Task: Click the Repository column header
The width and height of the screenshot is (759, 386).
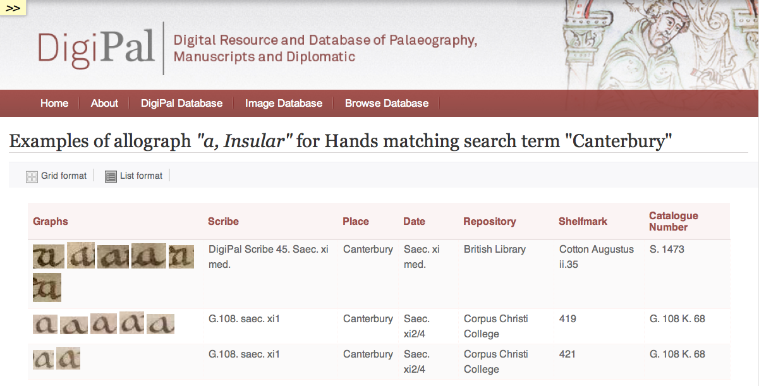Action: coord(489,221)
